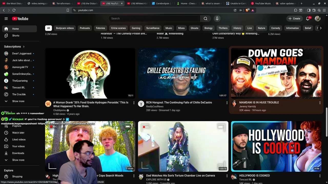Select the Music chip
Image resolution: width=328 pixels, height=184 pixels.
(x=169, y=28)
